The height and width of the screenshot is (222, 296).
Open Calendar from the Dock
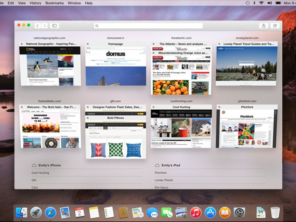point(79,213)
